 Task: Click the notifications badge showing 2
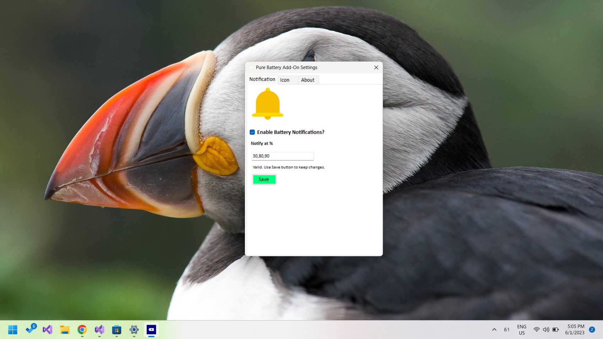pos(592,330)
